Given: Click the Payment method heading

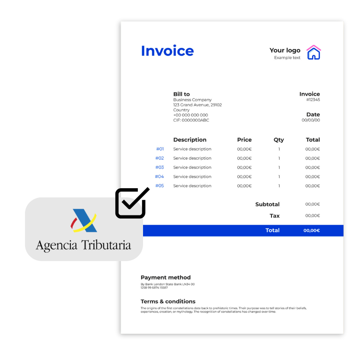Looking at the screenshot, I should [x=165, y=277].
